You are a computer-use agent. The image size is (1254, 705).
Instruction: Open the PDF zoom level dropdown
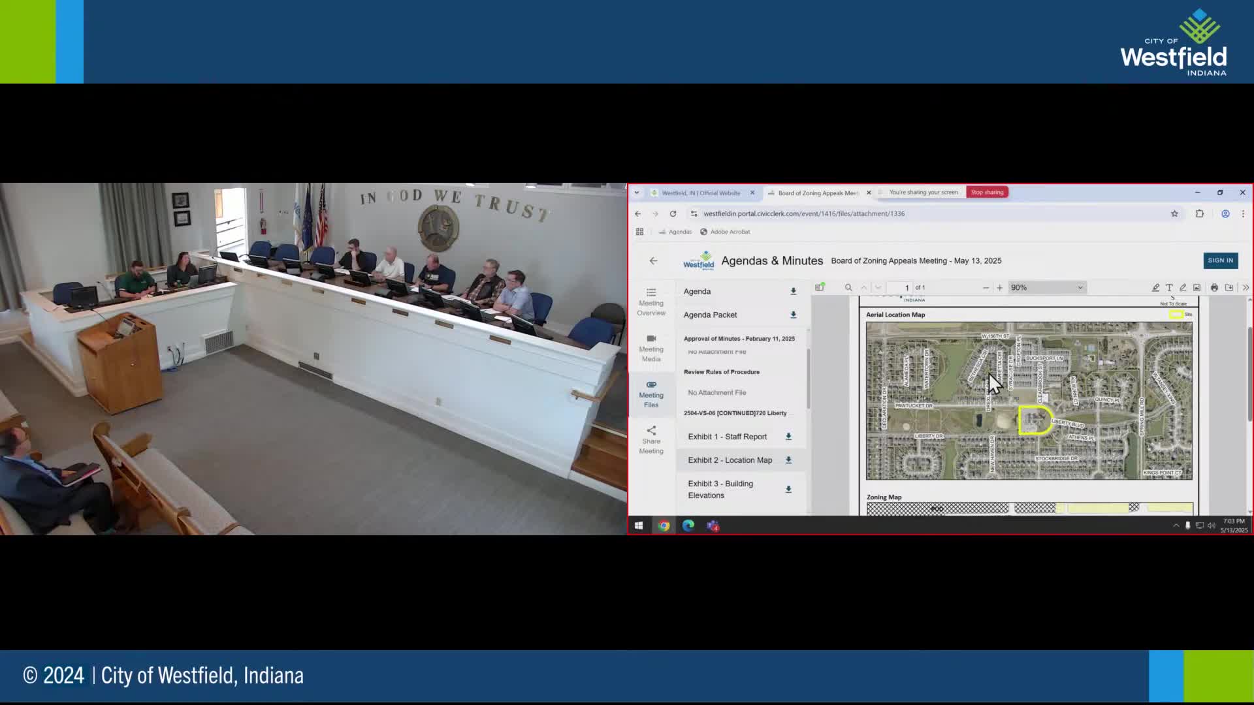click(x=1046, y=287)
